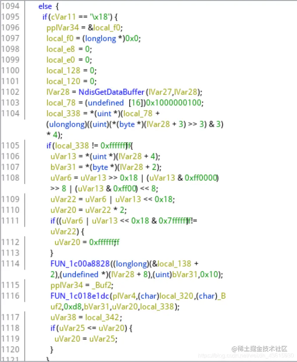Click local_320 argument on line 1116
This screenshot has width=297, height=362.
point(176,296)
